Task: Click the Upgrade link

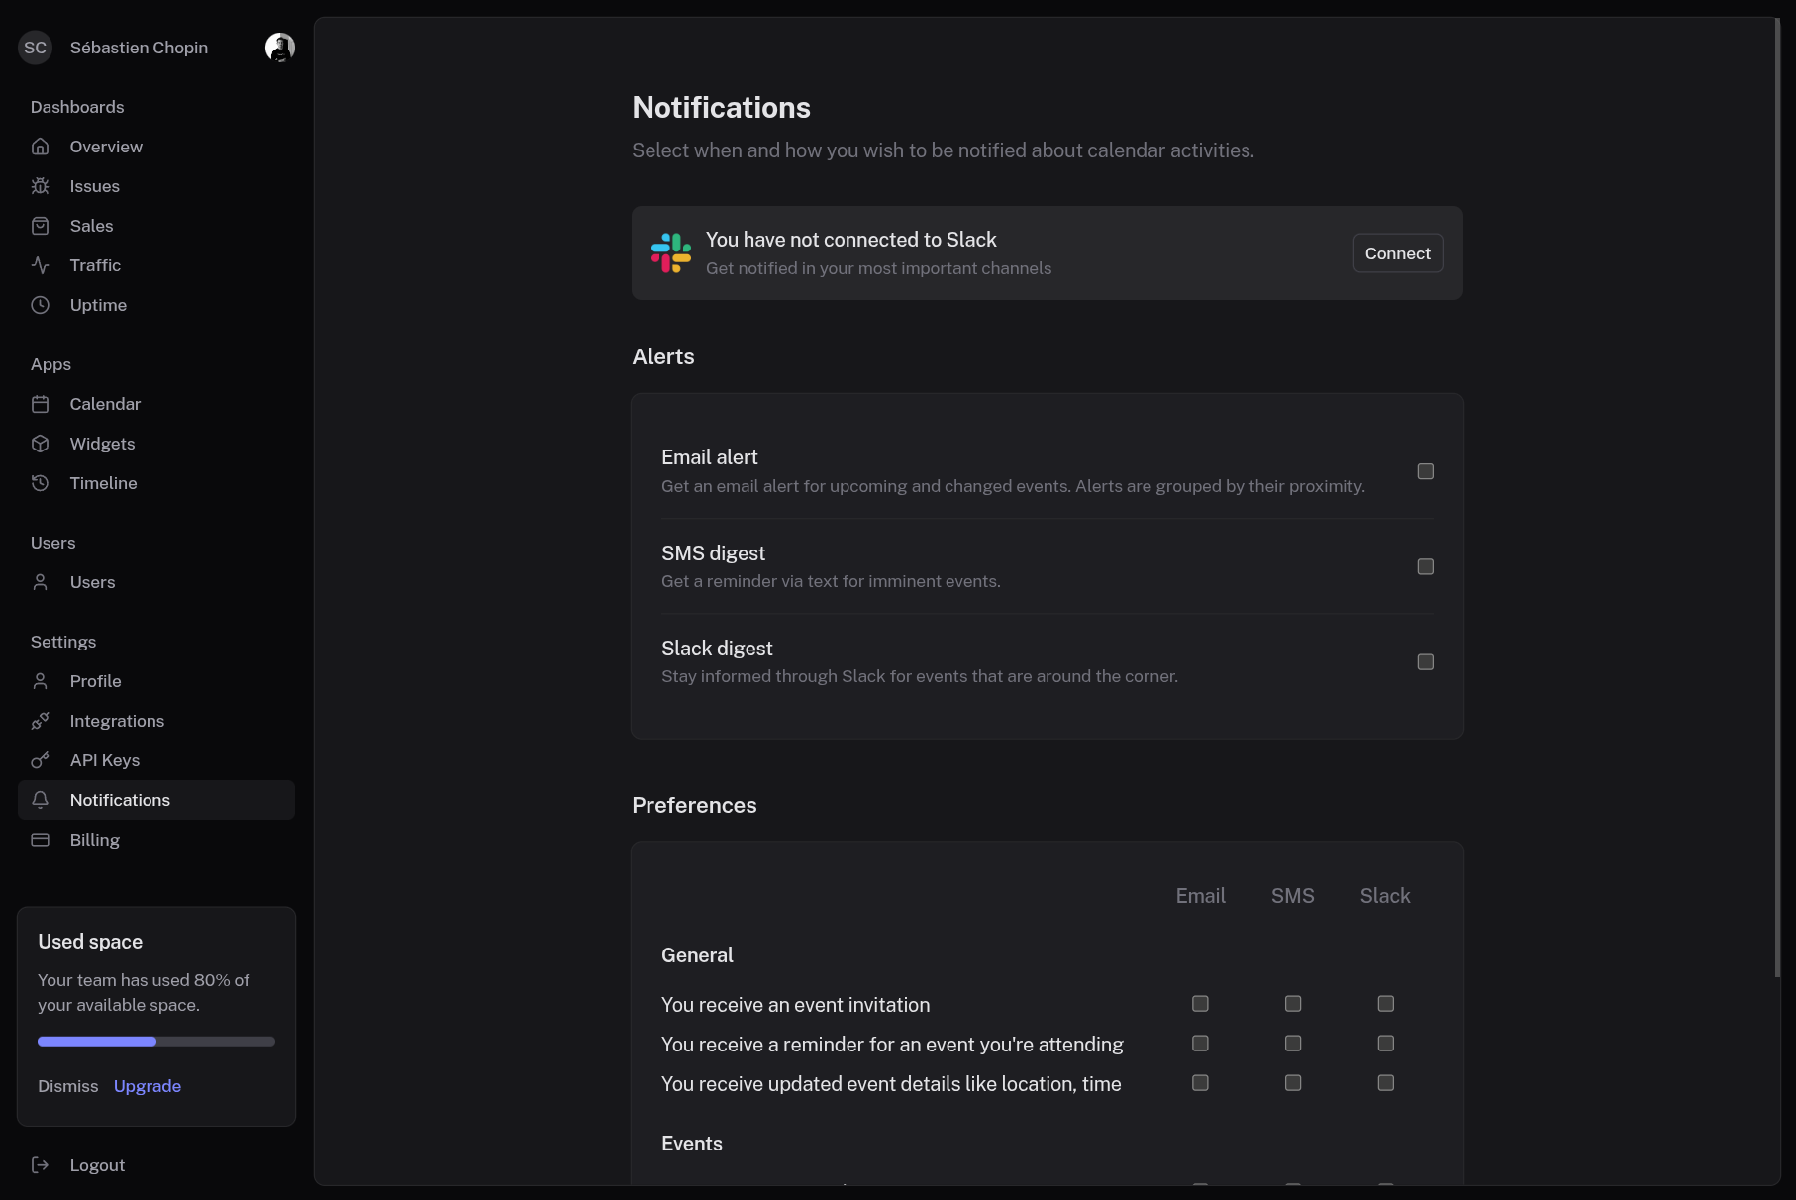Action: pos(148,1086)
